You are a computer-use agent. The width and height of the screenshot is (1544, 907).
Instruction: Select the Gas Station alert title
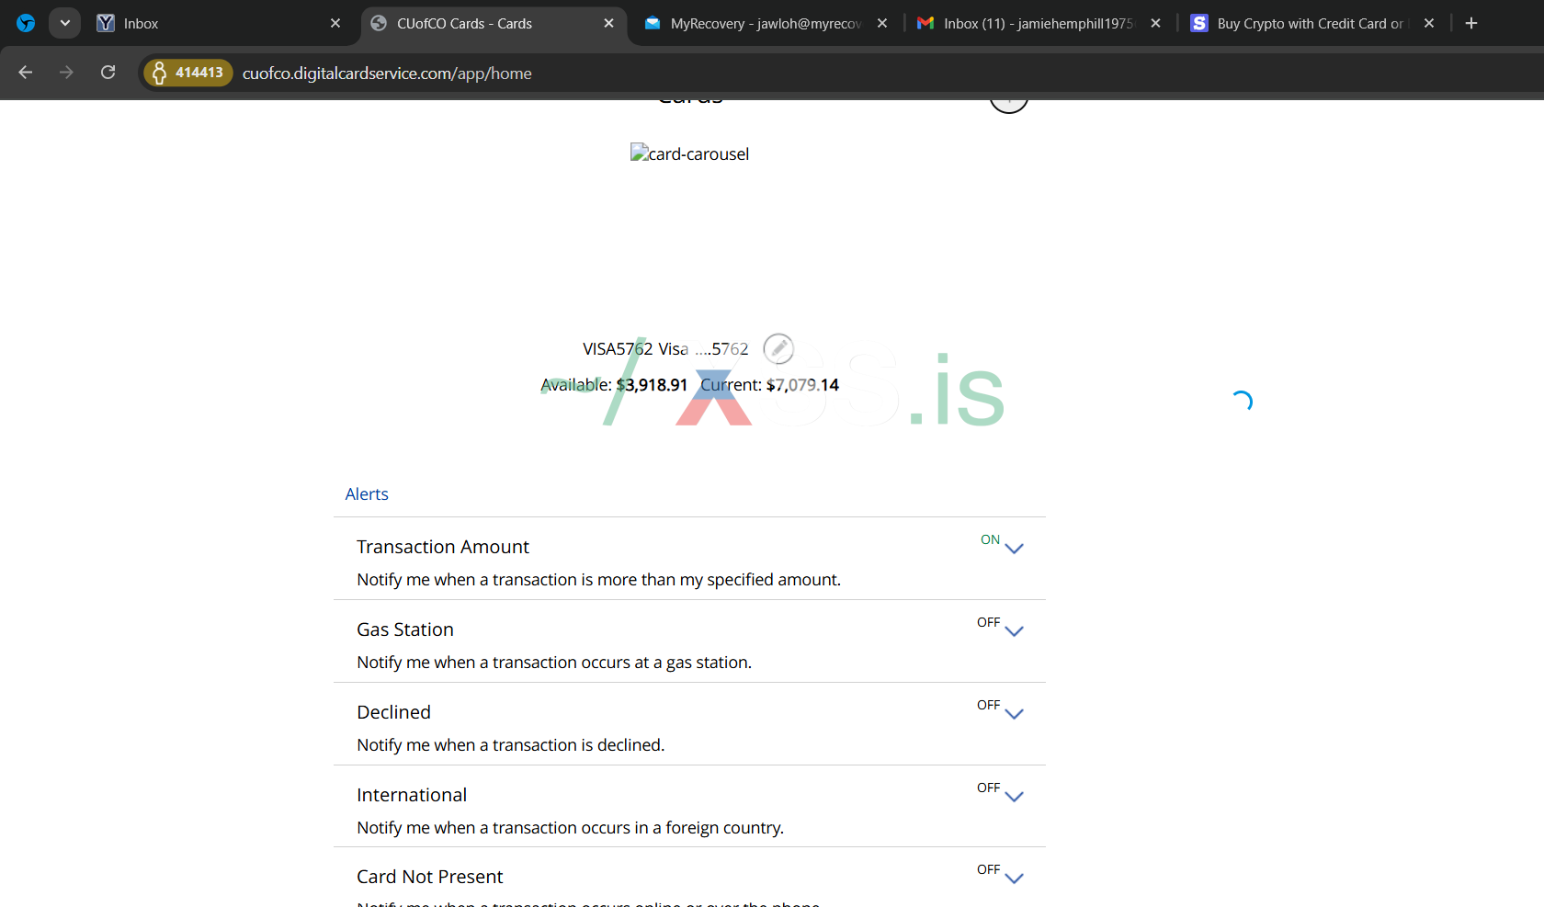click(x=405, y=629)
